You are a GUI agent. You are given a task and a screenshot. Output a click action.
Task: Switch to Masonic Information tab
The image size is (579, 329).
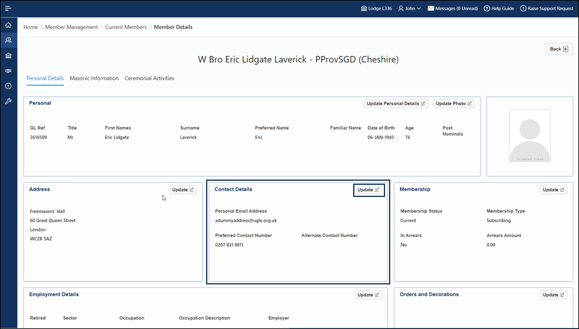[94, 78]
